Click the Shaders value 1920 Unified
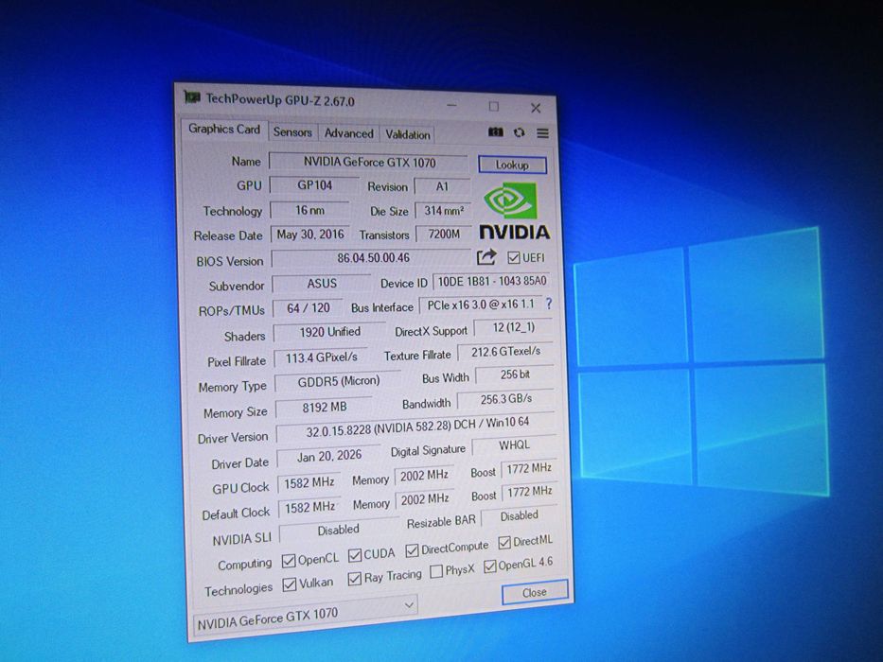 click(329, 332)
